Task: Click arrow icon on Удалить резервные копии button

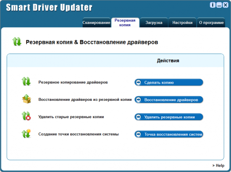Action: click(x=138, y=117)
